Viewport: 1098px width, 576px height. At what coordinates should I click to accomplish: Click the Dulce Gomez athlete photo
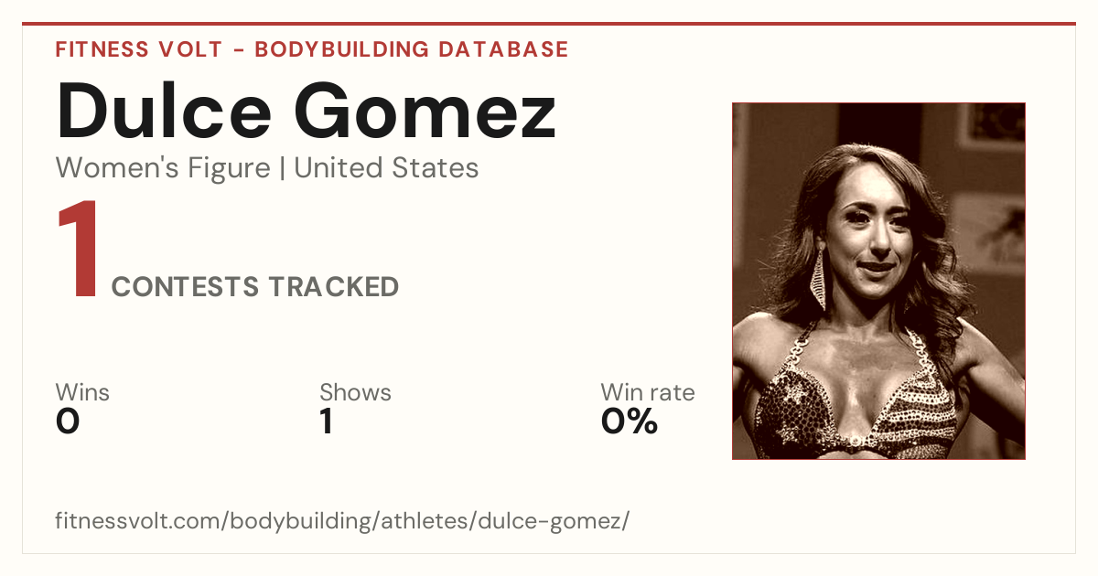[878, 281]
